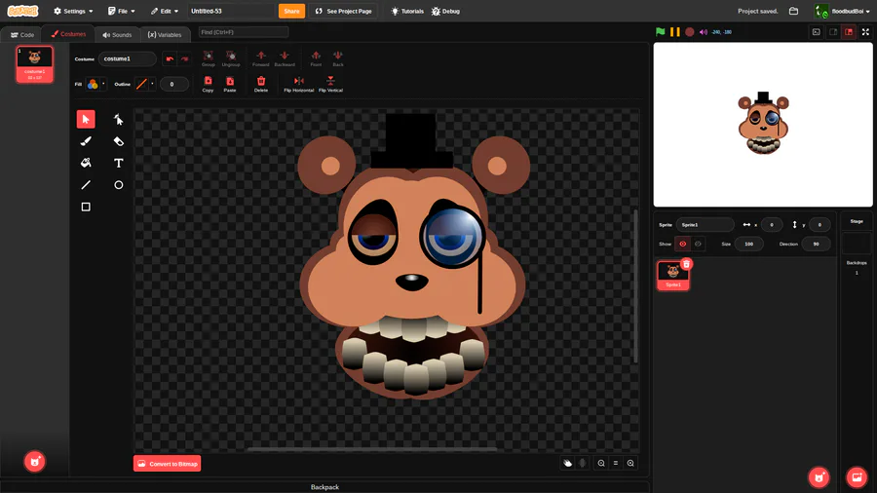This screenshot has height=493, width=877.
Task: Flip the costume horizontally
Action: [x=299, y=84]
